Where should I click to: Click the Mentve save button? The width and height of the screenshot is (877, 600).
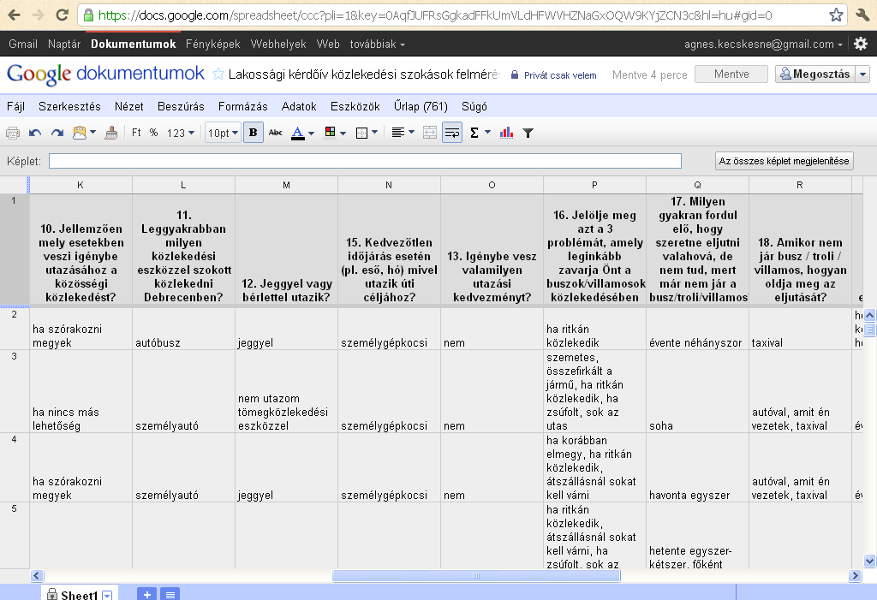(731, 74)
